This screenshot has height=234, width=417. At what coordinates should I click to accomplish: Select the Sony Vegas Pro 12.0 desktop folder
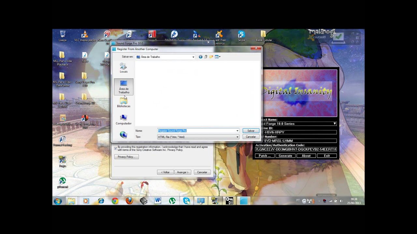coord(85,80)
